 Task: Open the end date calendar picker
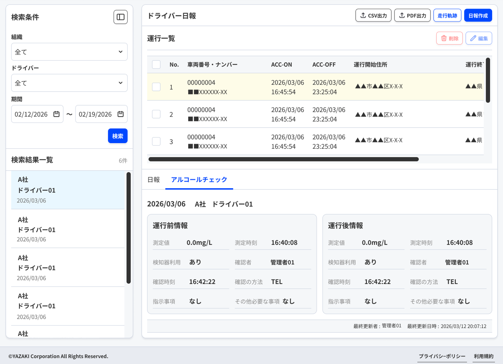(121, 114)
